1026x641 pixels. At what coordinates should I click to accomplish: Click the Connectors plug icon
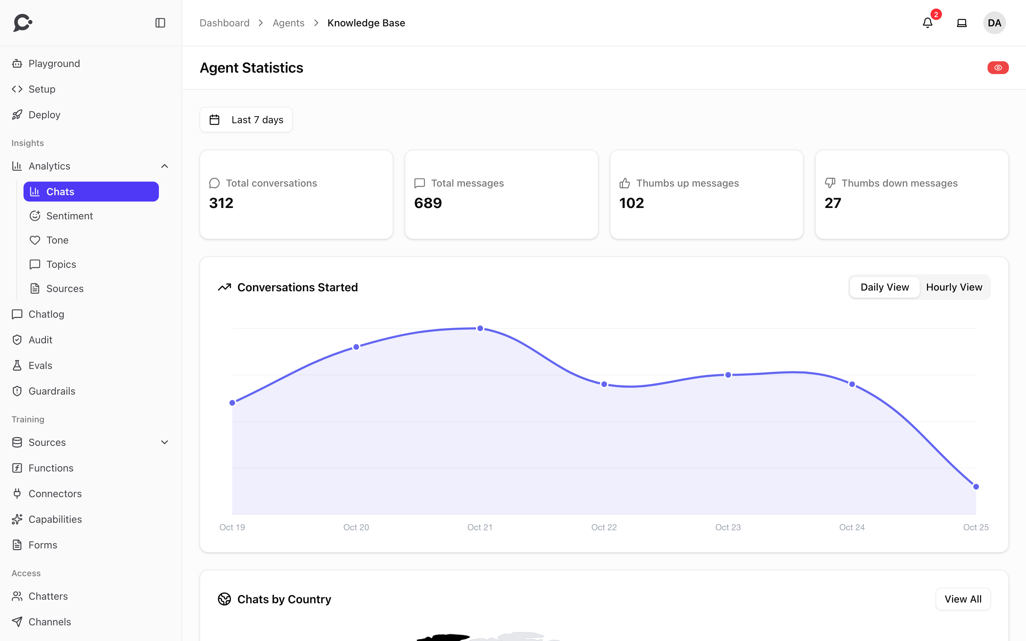17,494
